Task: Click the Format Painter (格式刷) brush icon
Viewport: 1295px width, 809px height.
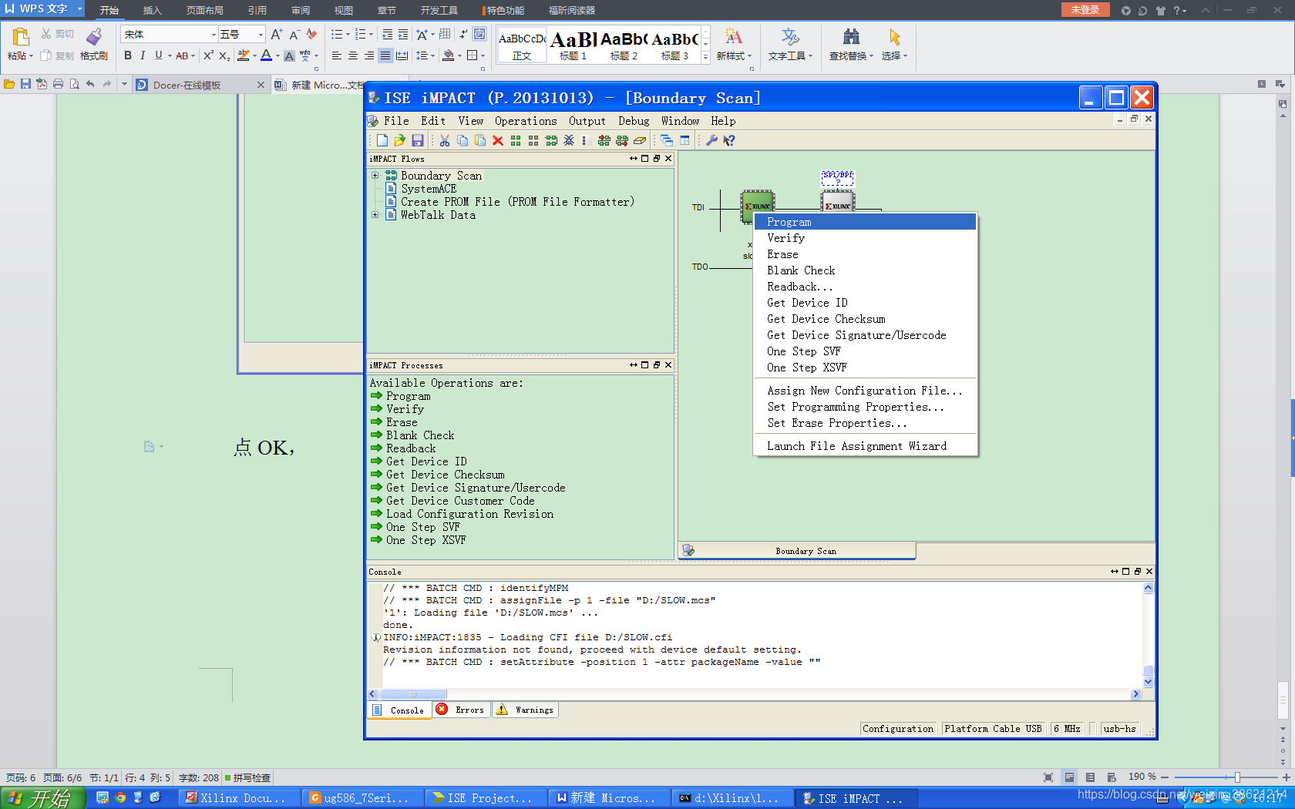Action: pyautogui.click(x=94, y=36)
